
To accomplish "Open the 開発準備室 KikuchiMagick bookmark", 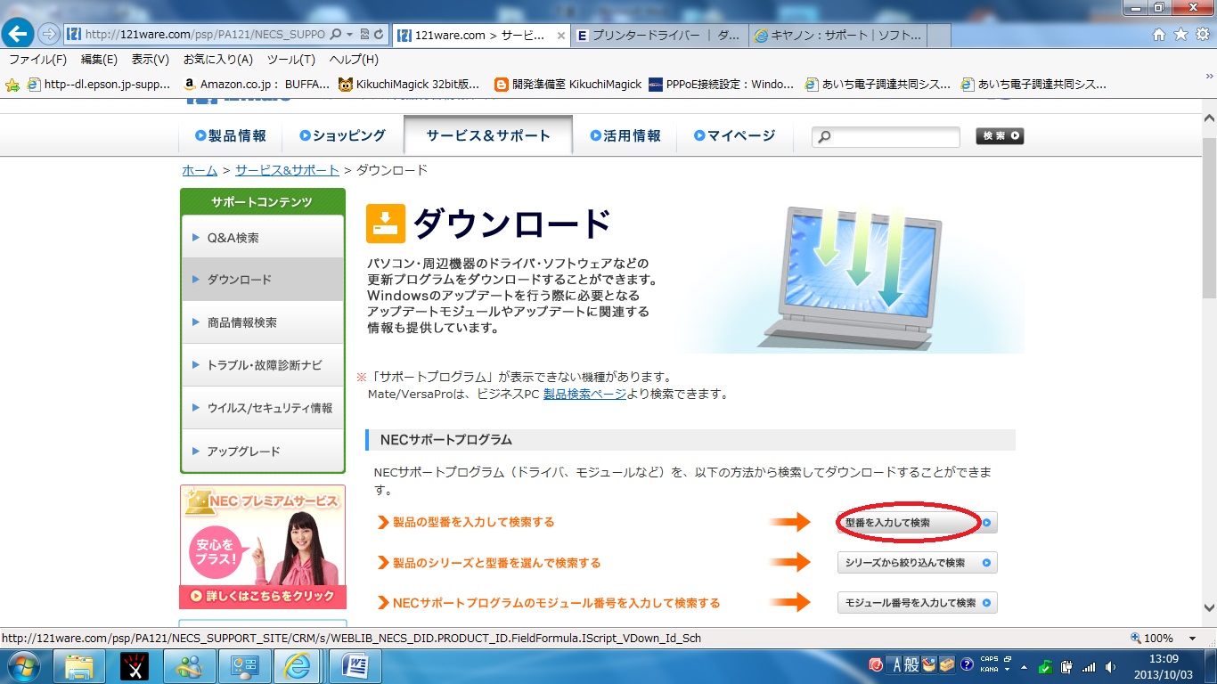I will (x=568, y=85).
